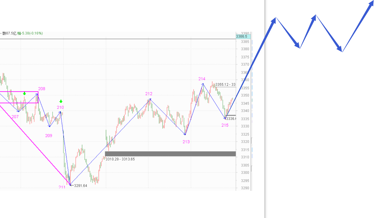
Task: Click pivot label 215
Action: [225, 125]
